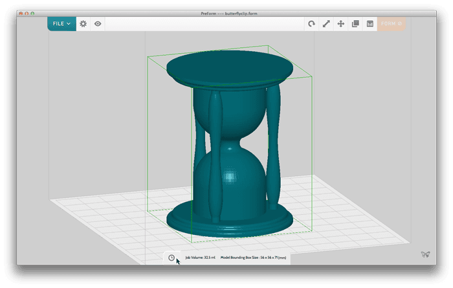This screenshot has height=288, width=453.
Task: Close the PreForm window
Action: 21,13
